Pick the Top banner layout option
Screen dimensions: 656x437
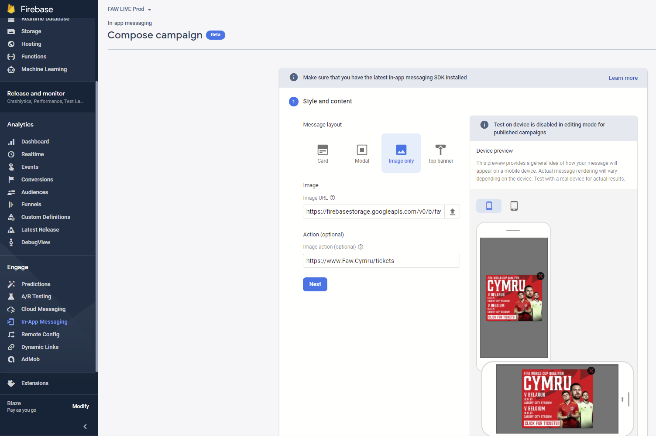tap(440, 154)
